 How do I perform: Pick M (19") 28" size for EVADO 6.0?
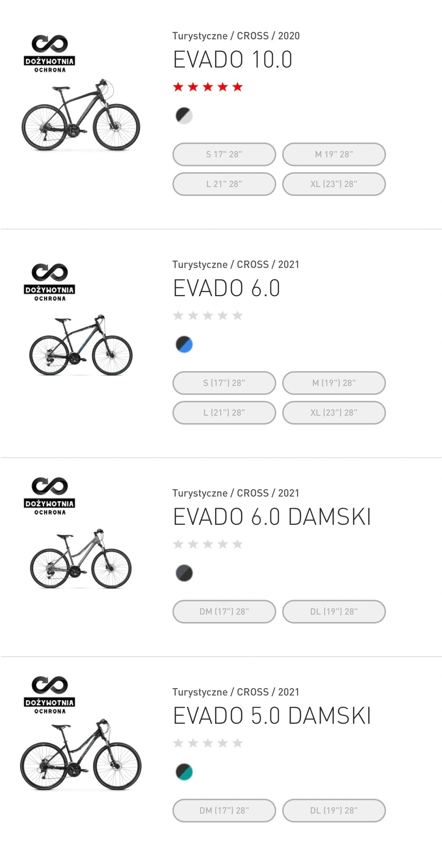pyautogui.click(x=334, y=383)
